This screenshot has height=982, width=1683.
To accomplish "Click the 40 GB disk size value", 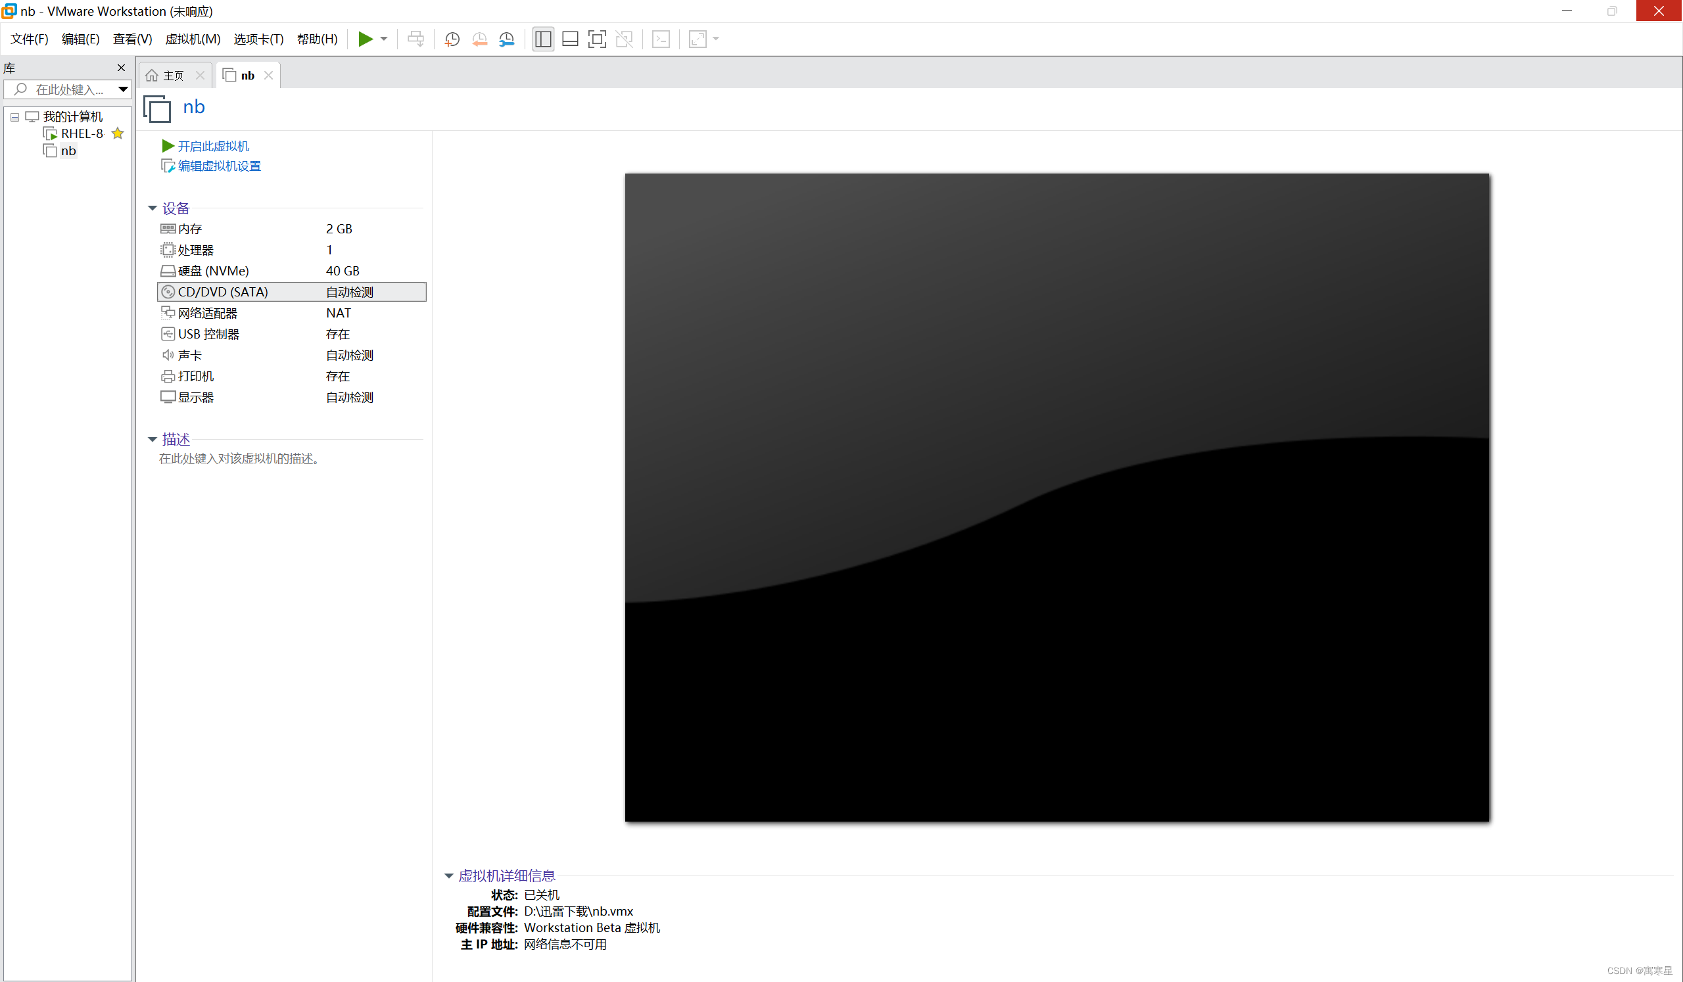I will tap(343, 271).
